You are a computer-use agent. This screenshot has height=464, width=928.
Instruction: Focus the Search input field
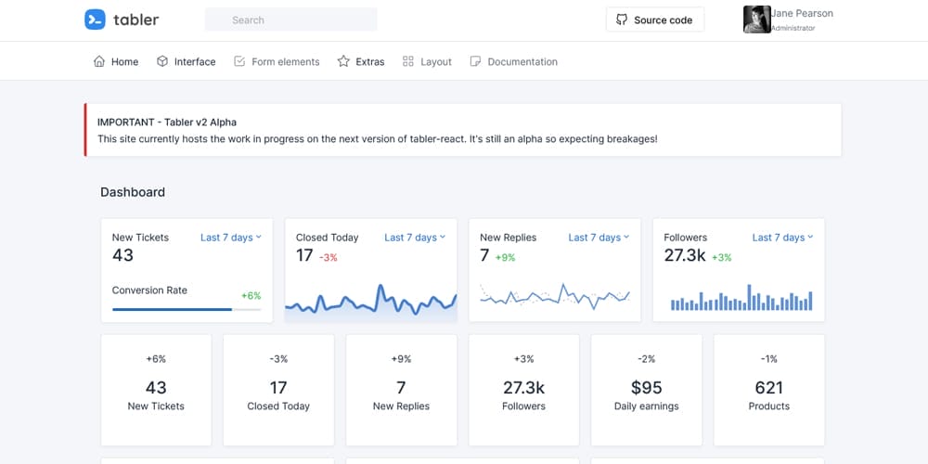click(x=290, y=19)
